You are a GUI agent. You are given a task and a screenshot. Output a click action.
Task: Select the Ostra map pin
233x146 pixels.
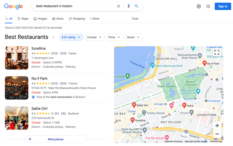[x=184, y=105]
